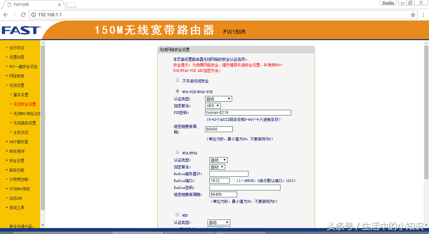
Task: Expand 安全设置 in the sidebar
Action: coord(17,161)
